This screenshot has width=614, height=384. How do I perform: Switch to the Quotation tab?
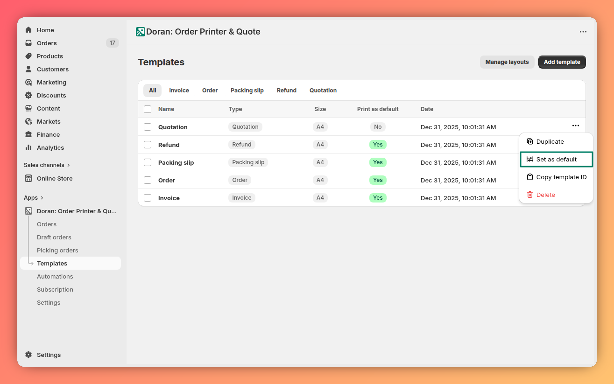click(x=323, y=91)
